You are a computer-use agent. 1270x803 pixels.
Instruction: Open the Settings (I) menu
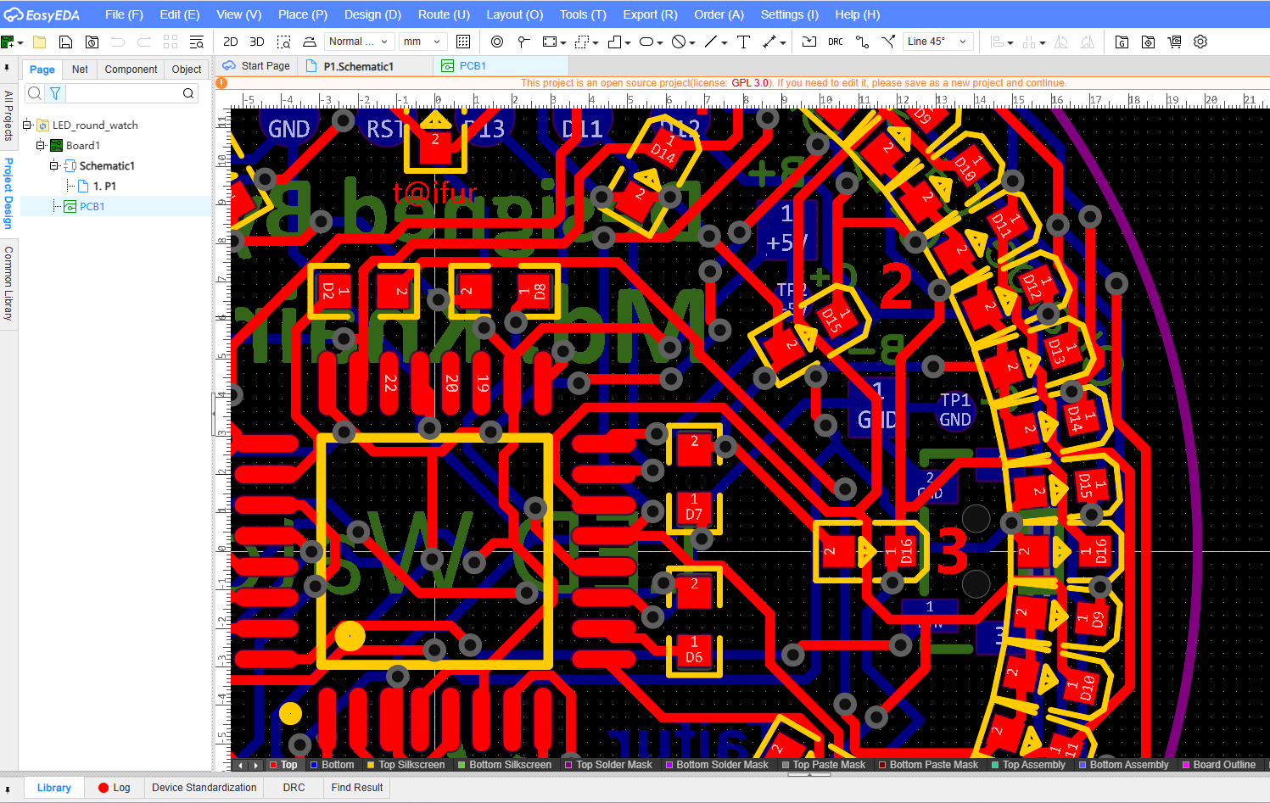789,14
